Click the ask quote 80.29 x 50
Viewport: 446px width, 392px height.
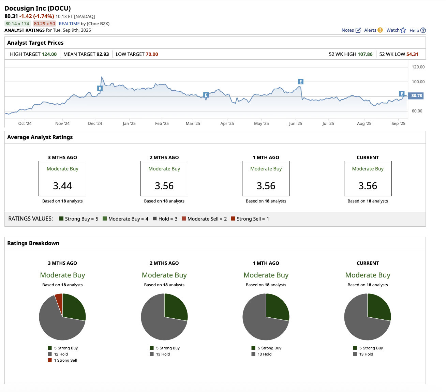click(x=44, y=24)
